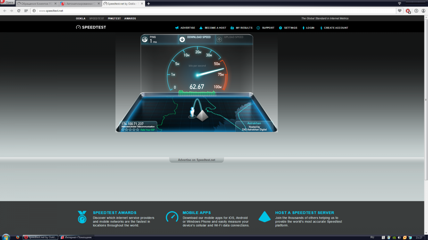Image resolution: width=428 pixels, height=240 pixels.
Task: Open the OOKLA link in top nav
Action: (81, 18)
